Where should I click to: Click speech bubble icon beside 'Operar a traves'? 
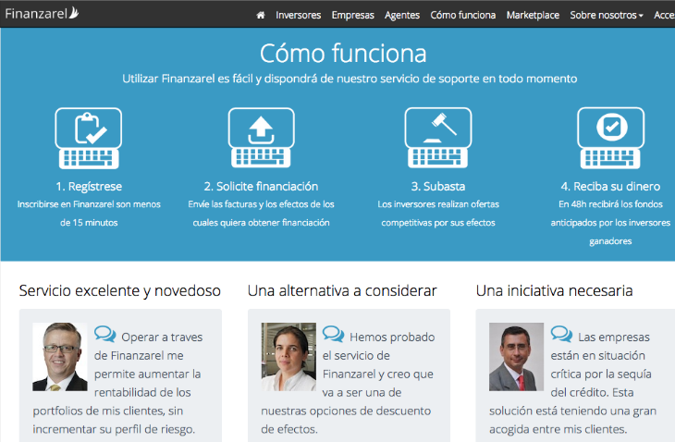pos(105,334)
